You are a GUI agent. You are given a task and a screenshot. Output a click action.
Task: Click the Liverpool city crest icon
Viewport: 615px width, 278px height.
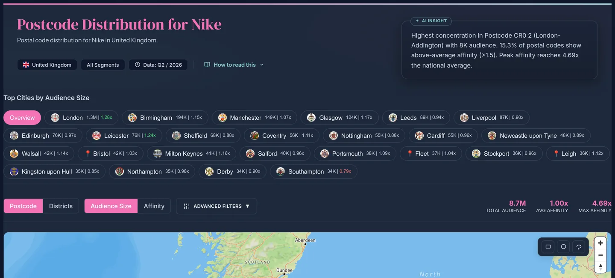coord(464,118)
